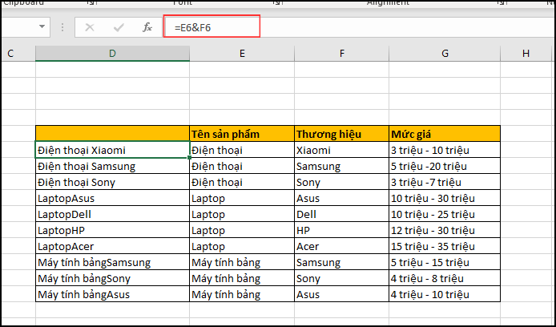Viewport: 556px width, 327px height.
Task: Click the '10 triệu - 25 triệu' price cell
Action: [x=445, y=214]
